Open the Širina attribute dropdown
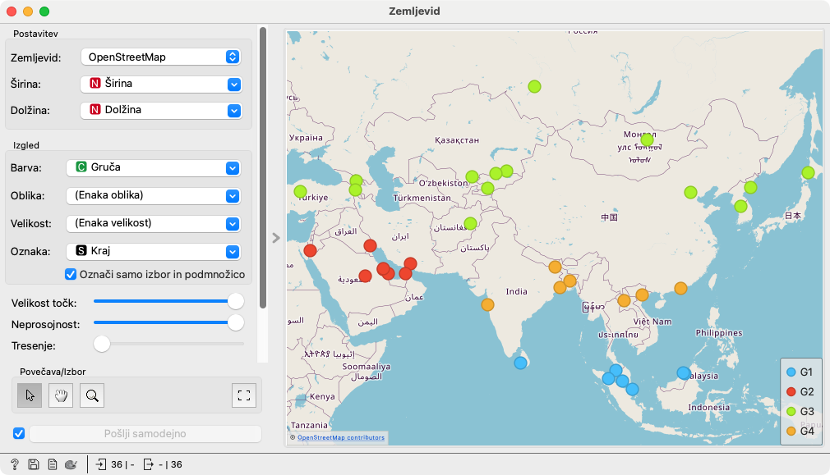 click(x=160, y=84)
